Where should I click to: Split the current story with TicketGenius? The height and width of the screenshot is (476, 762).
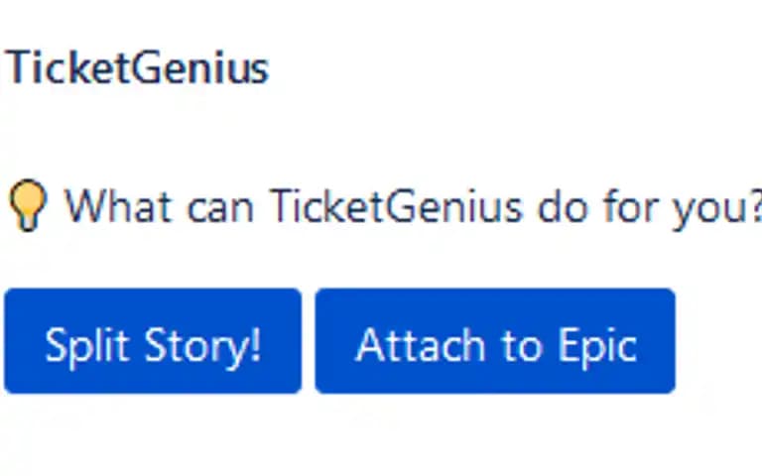pyautogui.click(x=153, y=341)
